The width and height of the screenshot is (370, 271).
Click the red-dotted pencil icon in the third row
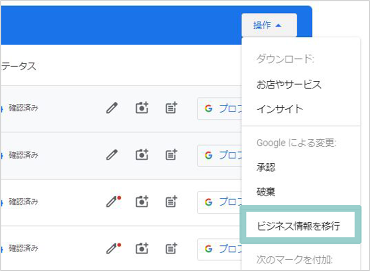(113, 202)
